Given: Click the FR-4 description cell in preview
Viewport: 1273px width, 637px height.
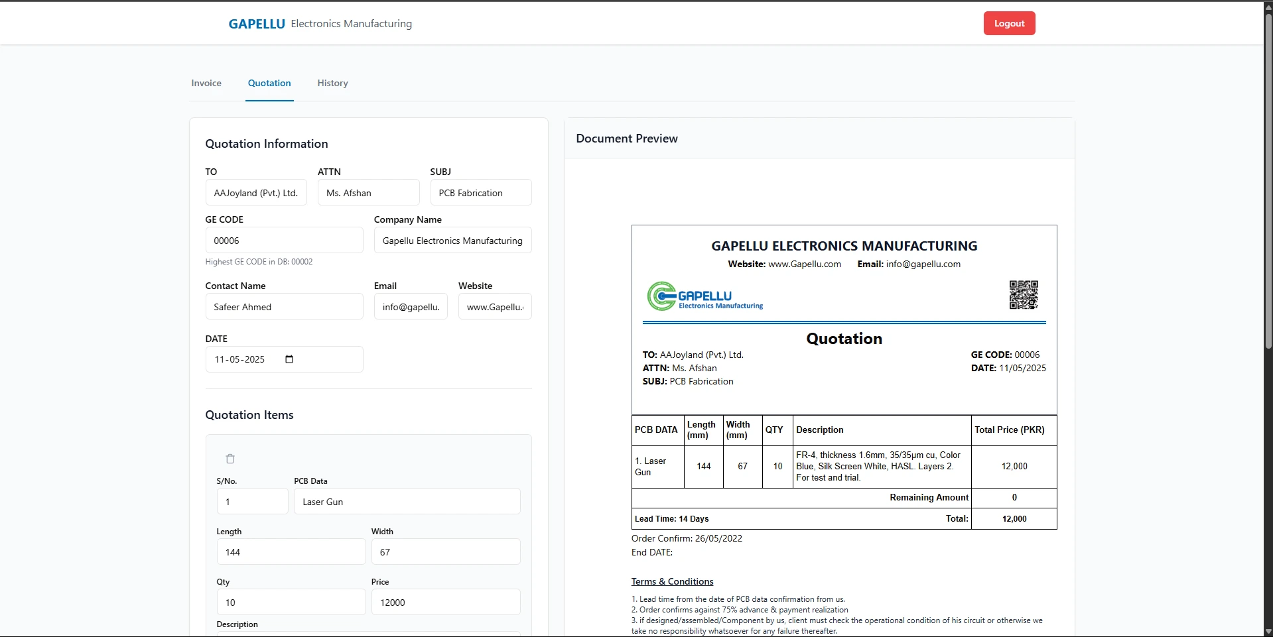Looking at the screenshot, I should (x=882, y=467).
